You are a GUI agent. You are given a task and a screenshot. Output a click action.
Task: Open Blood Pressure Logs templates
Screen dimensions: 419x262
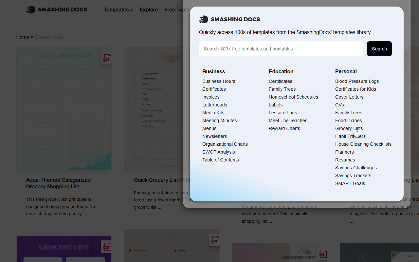pyautogui.click(x=357, y=81)
